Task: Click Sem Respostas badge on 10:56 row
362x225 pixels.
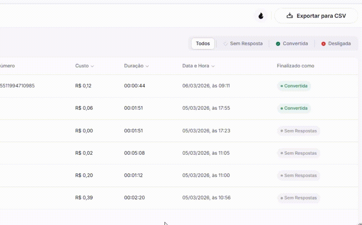Action: pos(298,198)
